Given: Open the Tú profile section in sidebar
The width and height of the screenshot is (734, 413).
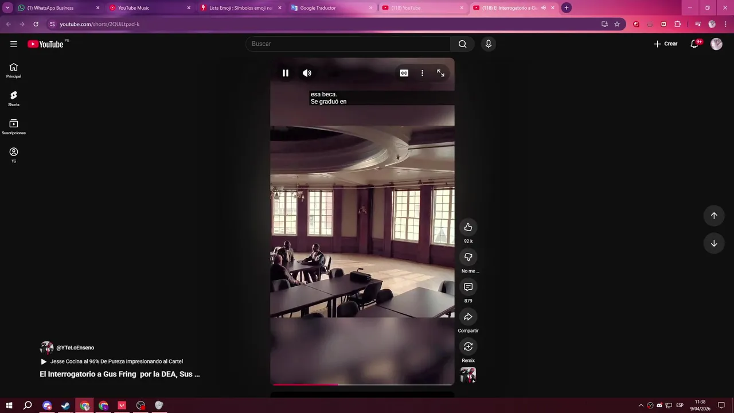Looking at the screenshot, I should [14, 155].
